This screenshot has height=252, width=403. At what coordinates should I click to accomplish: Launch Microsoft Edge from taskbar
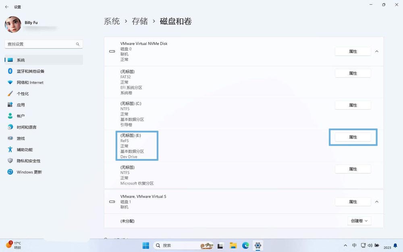click(x=245, y=245)
